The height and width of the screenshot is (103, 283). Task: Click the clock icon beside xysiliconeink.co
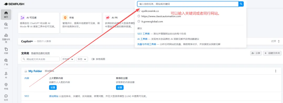[x=139, y=11]
